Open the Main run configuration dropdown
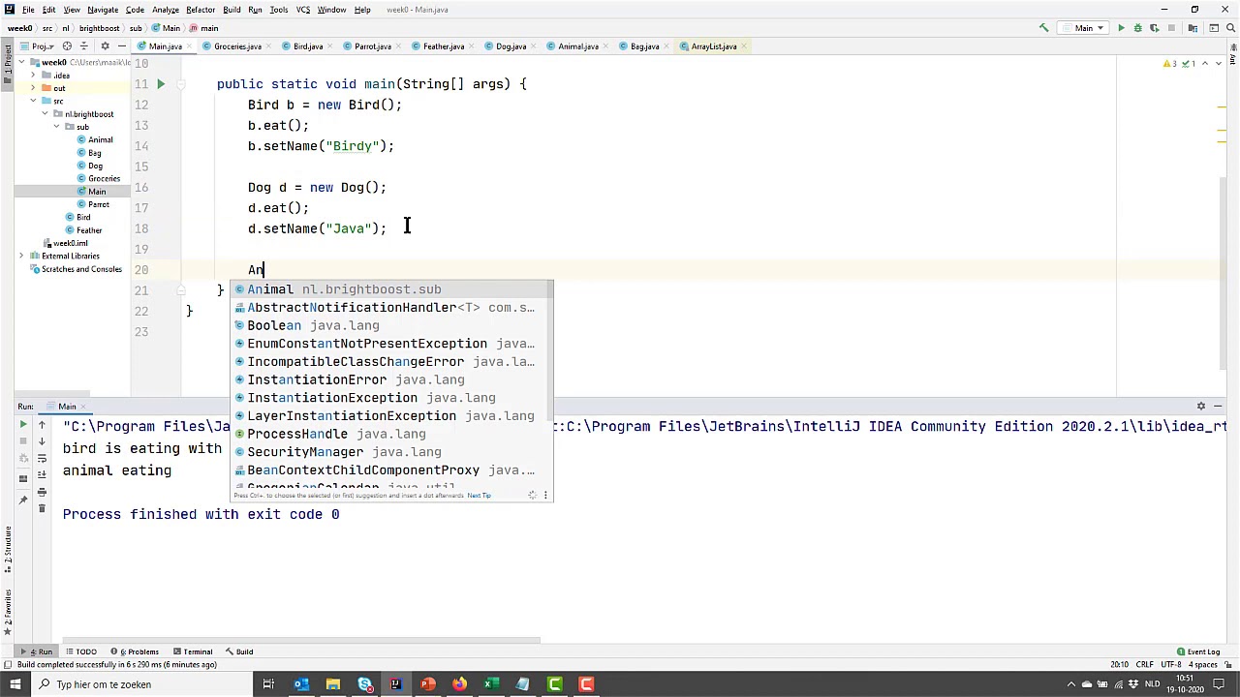Image resolution: width=1240 pixels, height=697 pixels. point(1083,28)
